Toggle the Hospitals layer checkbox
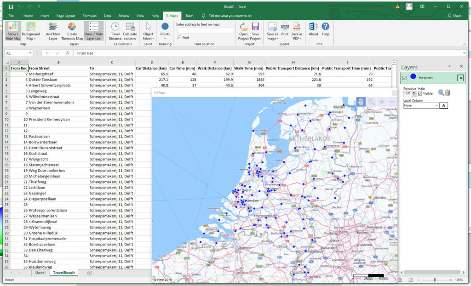Image resolution: width=471 pixels, height=286 pixels. (404, 78)
